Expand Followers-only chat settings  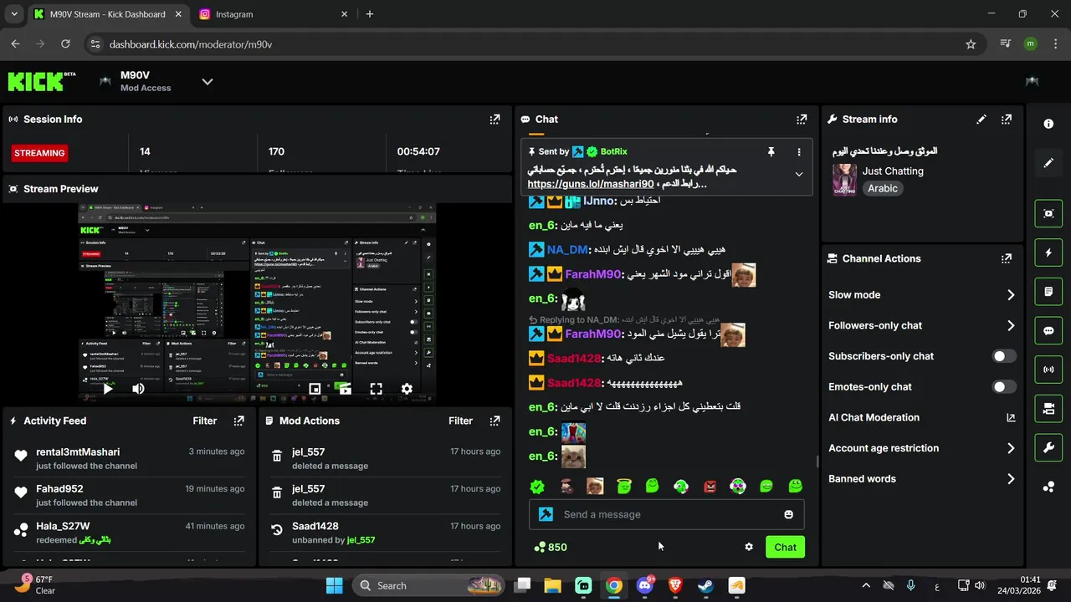pyautogui.click(x=1011, y=326)
